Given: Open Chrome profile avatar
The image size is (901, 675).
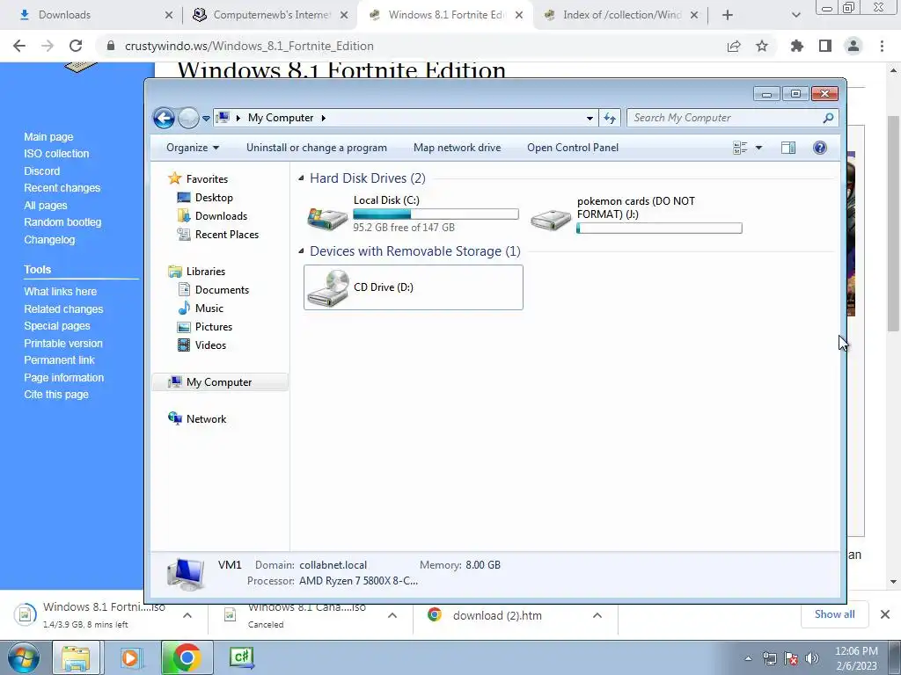Looking at the screenshot, I should 853,46.
